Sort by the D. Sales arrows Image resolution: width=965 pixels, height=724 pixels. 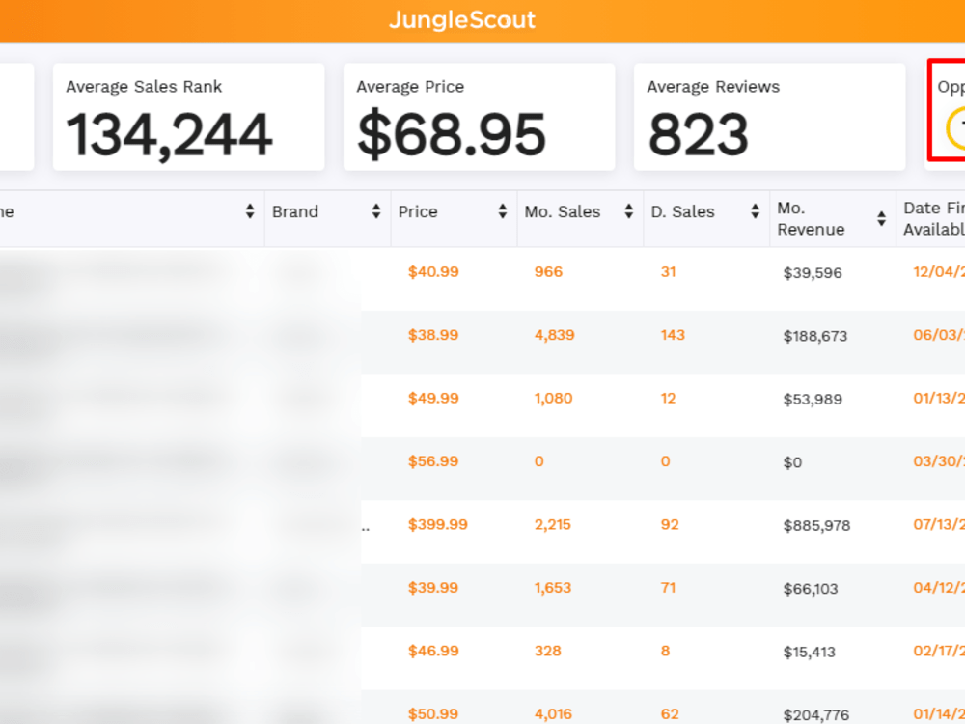click(x=756, y=211)
